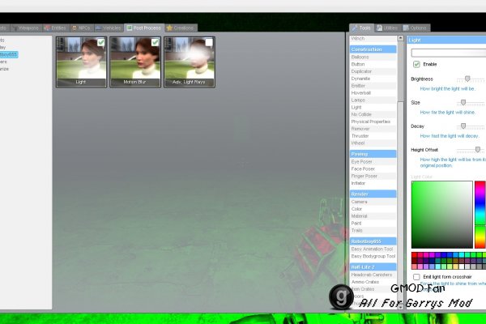This screenshot has width=486, height=324.
Task: Click the Adv. Light Rays effect thumbnail
Action: click(x=190, y=61)
